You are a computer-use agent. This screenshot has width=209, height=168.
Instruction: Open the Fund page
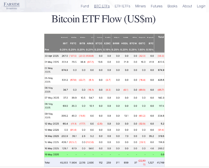pyautogui.click(x=85, y=6)
